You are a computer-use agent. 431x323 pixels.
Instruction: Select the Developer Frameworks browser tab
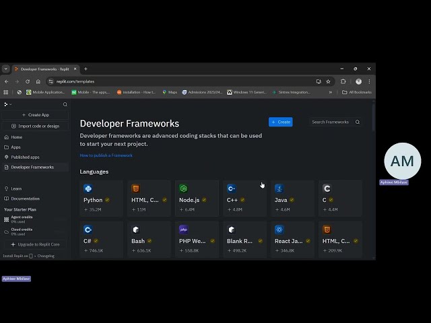click(44, 69)
